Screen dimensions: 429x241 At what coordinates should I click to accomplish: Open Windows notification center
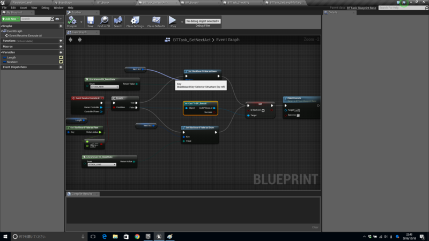click(x=422, y=236)
